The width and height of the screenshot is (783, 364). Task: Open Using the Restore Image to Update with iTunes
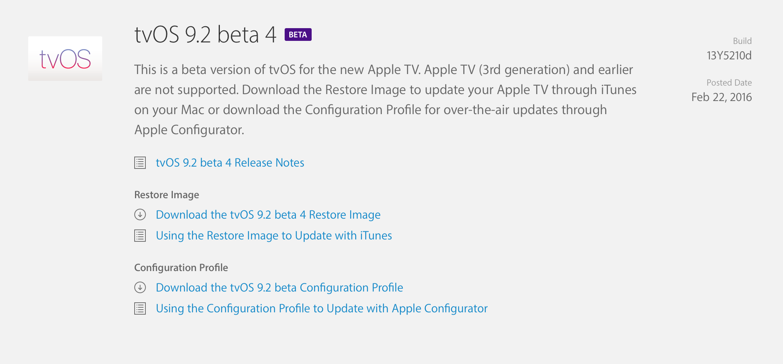[274, 236]
